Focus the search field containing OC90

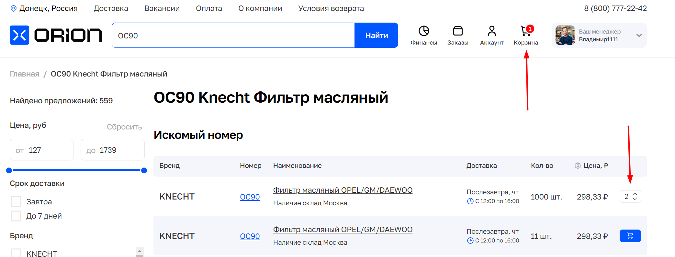point(233,36)
